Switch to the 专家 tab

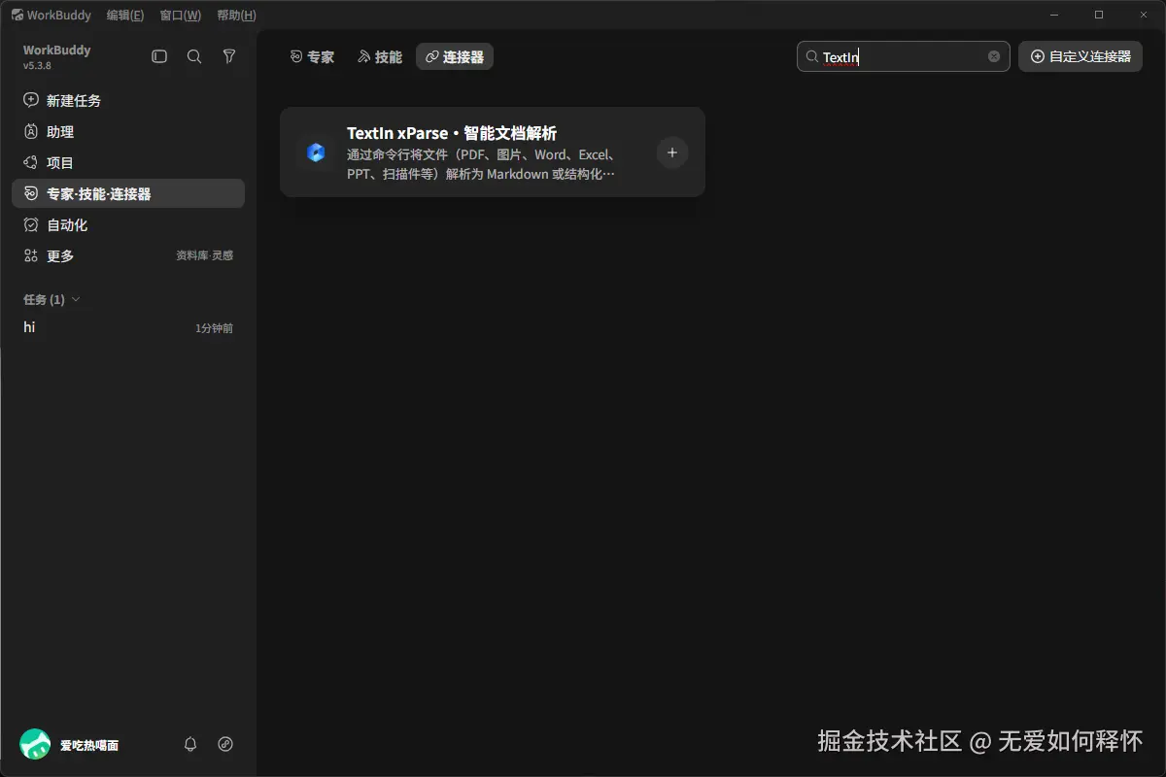[312, 57]
